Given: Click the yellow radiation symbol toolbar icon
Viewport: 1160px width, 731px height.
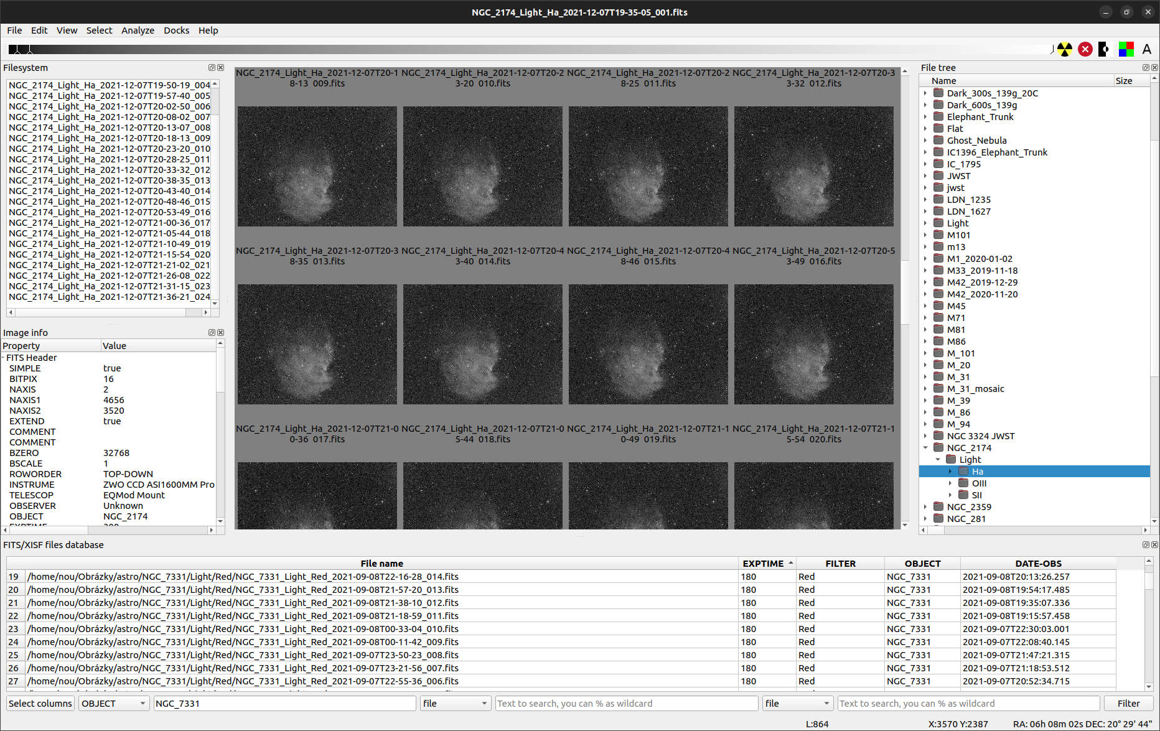Looking at the screenshot, I should coord(1065,49).
